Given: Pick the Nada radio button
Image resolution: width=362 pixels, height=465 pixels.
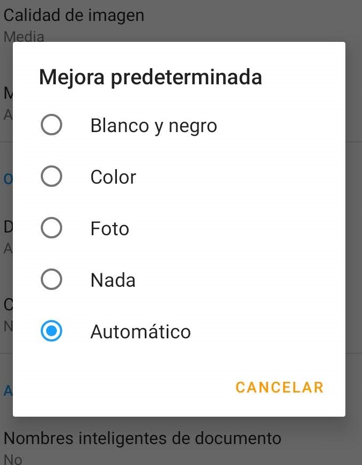Looking at the screenshot, I should 51,279.
